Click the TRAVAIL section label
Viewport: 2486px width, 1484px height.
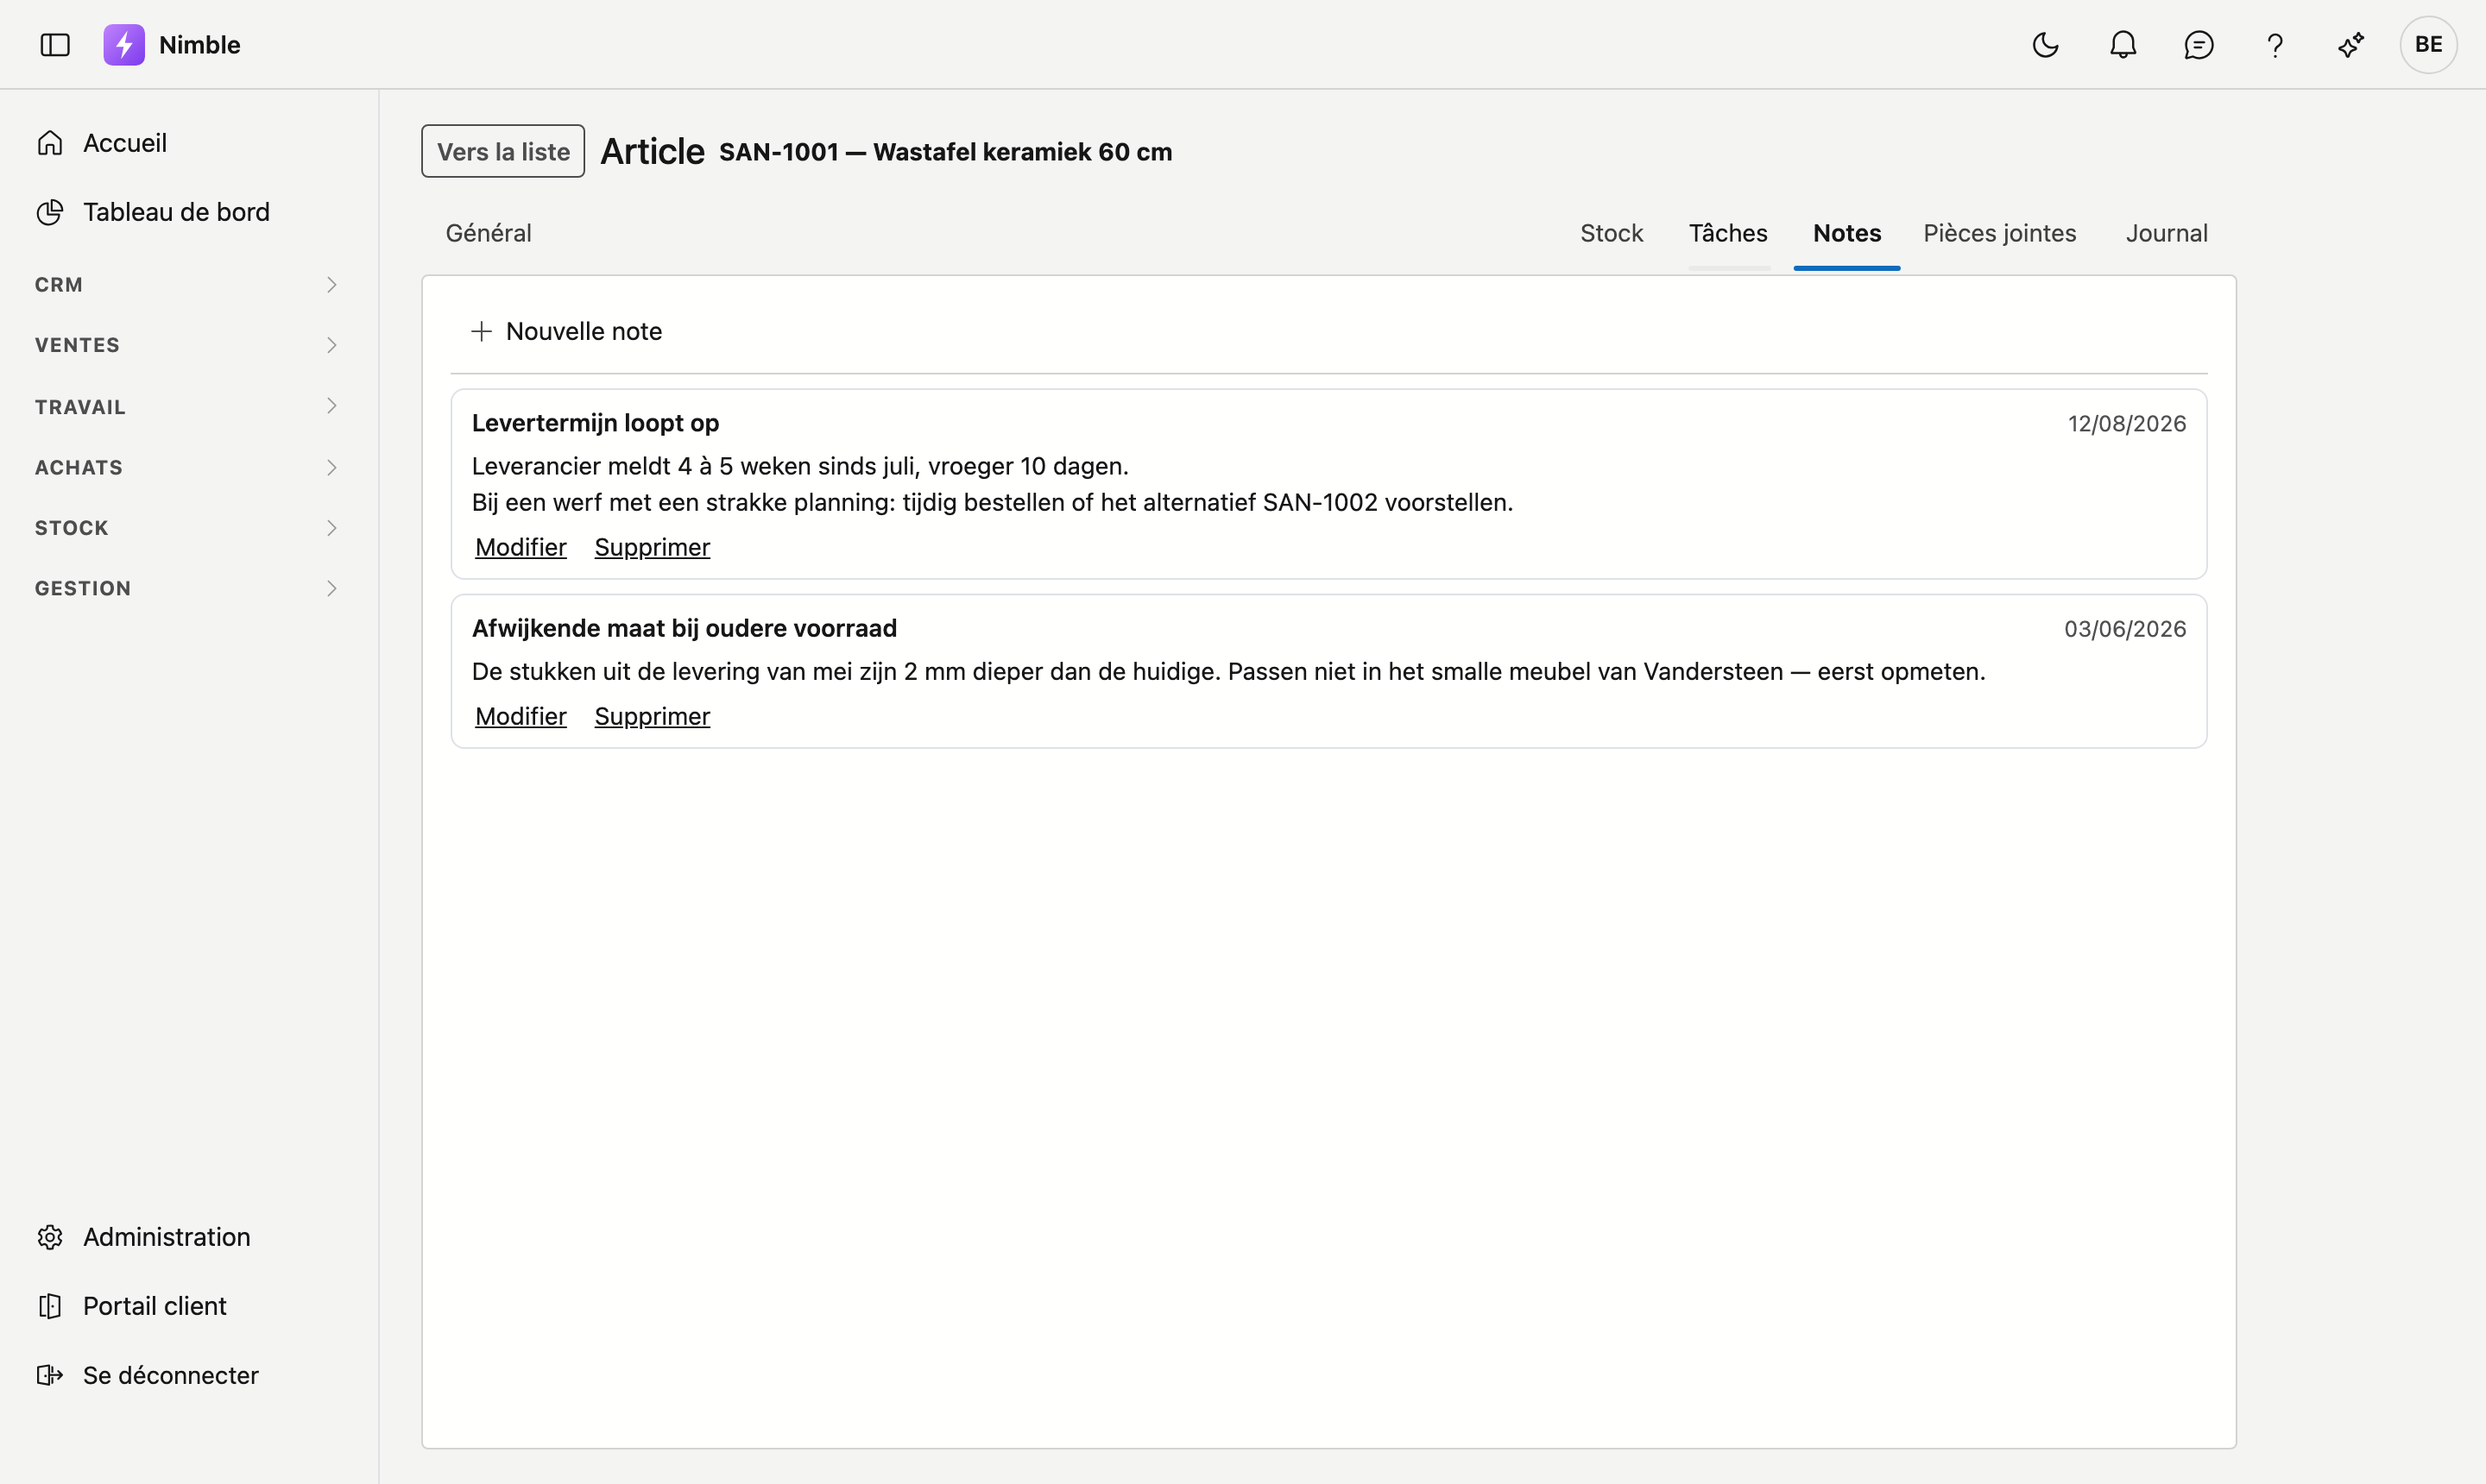coord(80,407)
